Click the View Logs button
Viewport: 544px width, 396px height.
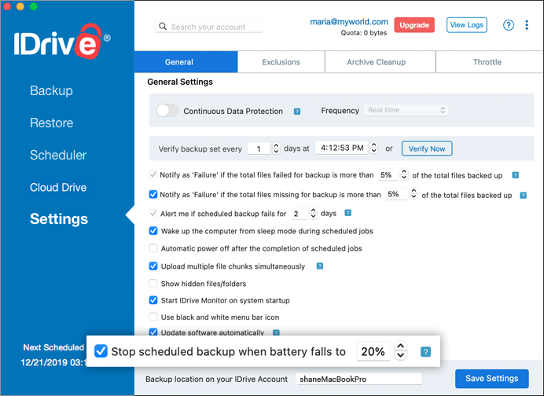click(467, 25)
